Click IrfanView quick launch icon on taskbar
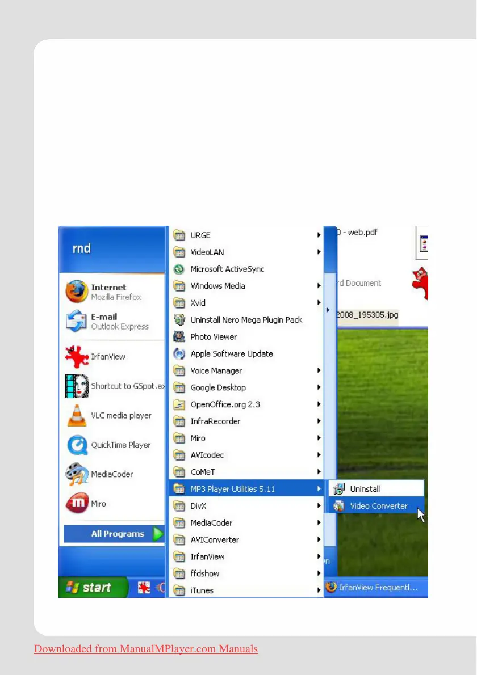The image size is (477, 675). click(144, 588)
